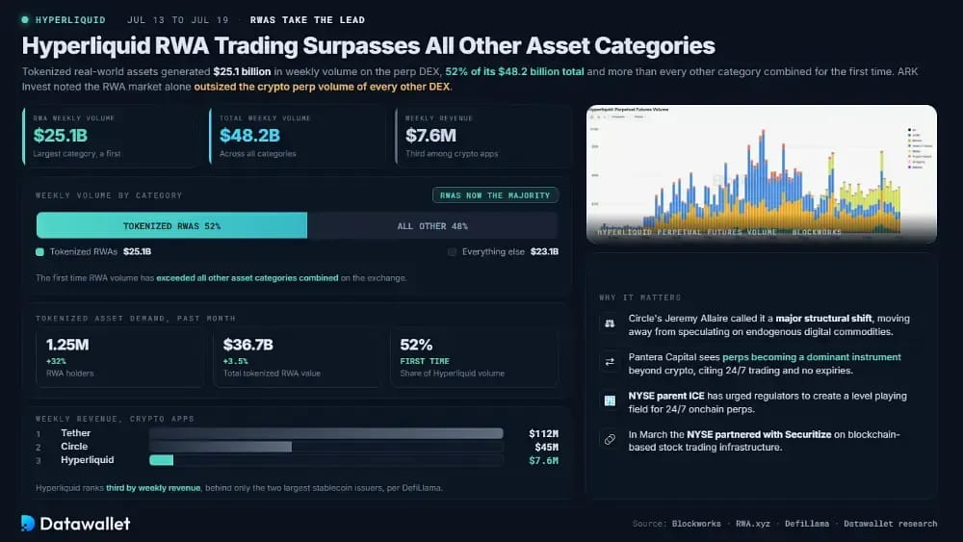Click the Everything else $23.1B value
Image resolution: width=963 pixels, height=542 pixels.
click(x=544, y=251)
